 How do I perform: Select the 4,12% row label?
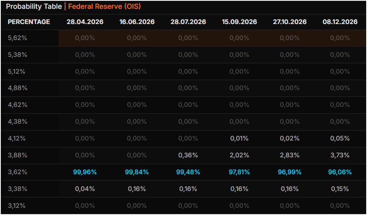point(17,138)
